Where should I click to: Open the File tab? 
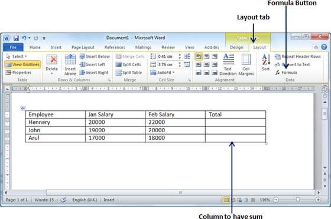pyautogui.click(x=13, y=47)
